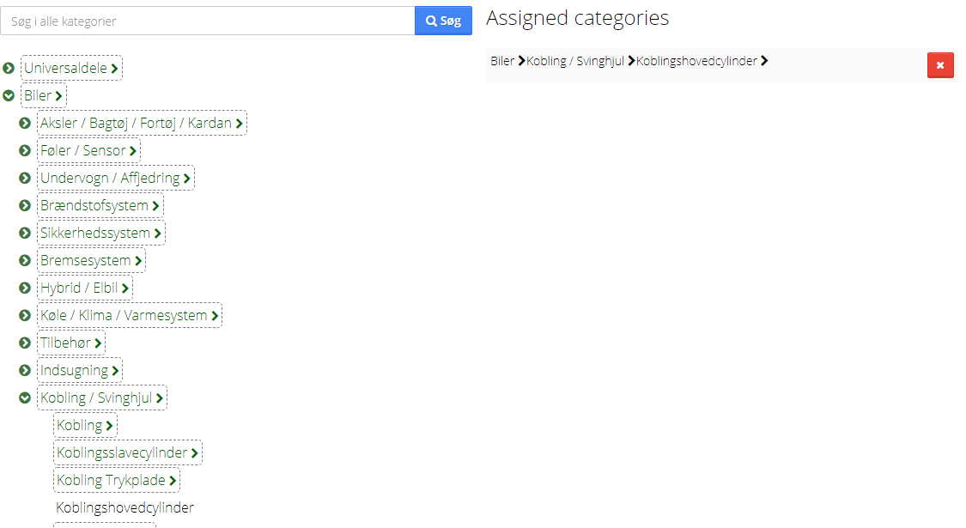Screen dimensions: 966x528
Task: Select the Aksler / Bagtøj / Fortøj / Kardan category
Action: click(x=142, y=124)
